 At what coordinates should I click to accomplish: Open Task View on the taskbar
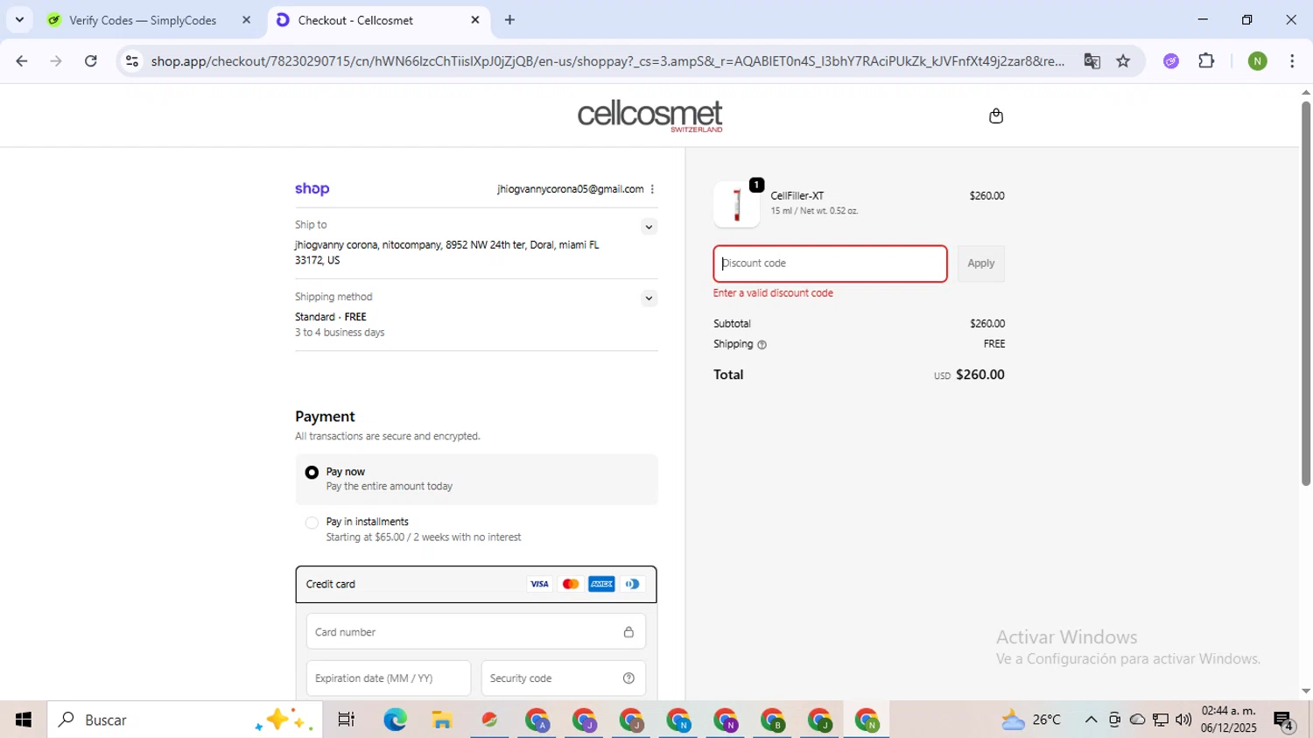346,720
